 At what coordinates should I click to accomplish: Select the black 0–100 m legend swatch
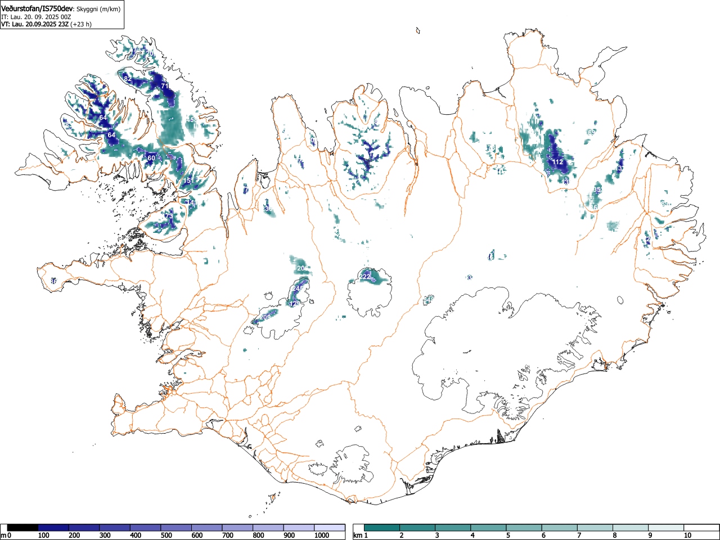click(22, 528)
